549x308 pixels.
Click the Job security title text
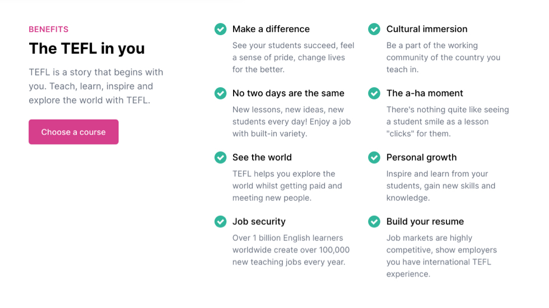click(x=259, y=222)
